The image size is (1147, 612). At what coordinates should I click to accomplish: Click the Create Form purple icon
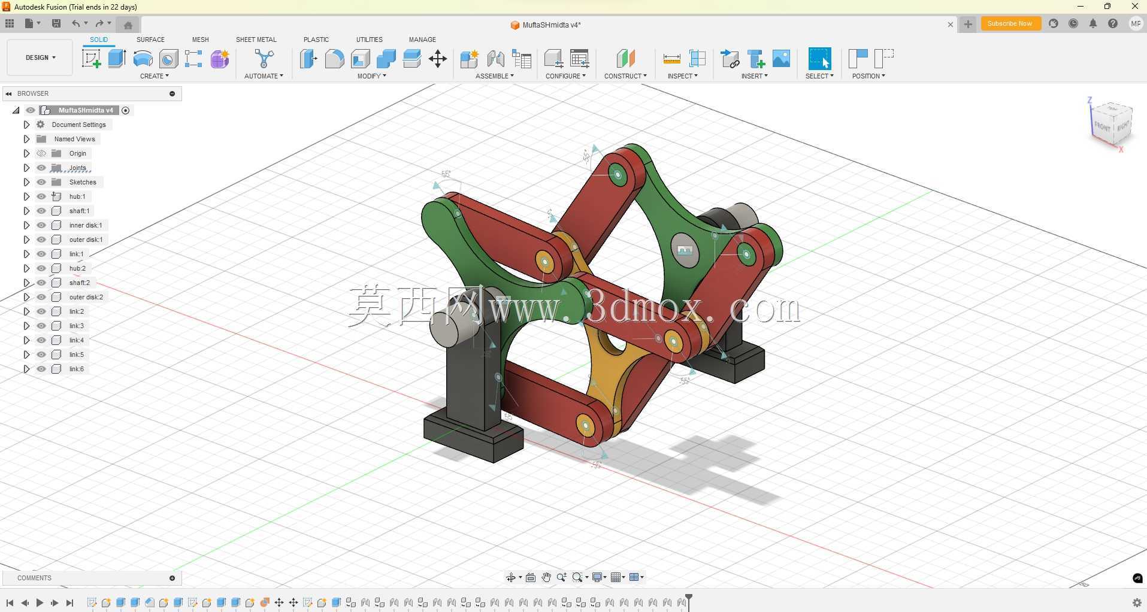[x=220, y=59]
